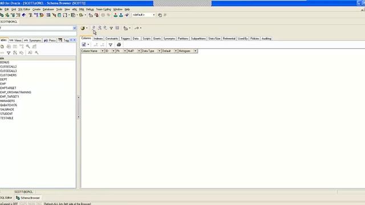Select the STUDENT table in list

(x=6, y=114)
